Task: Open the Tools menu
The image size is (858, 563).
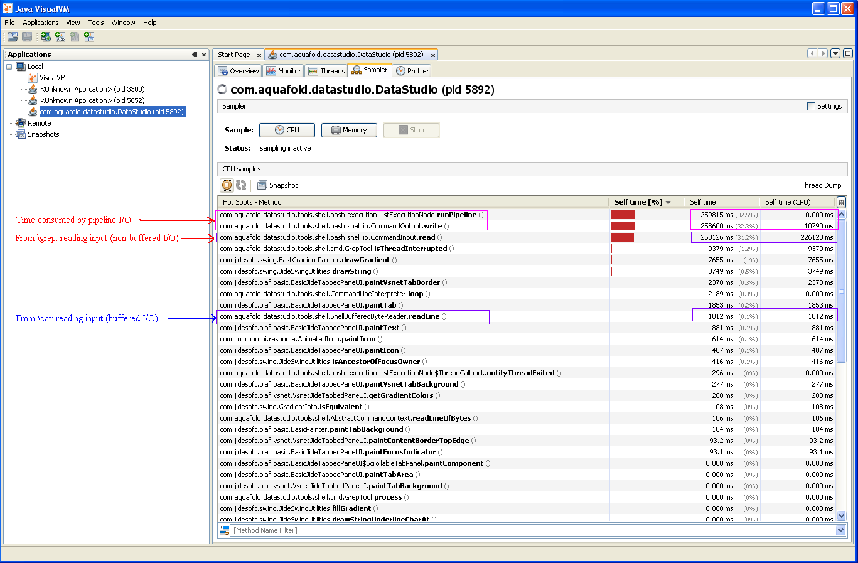Action: (x=96, y=23)
